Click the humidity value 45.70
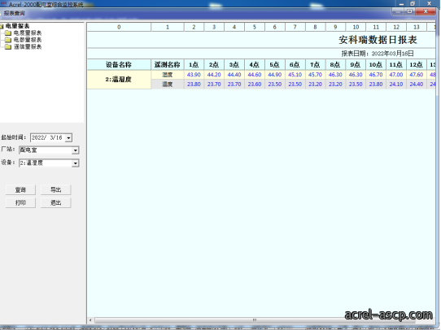 (x=315, y=75)
